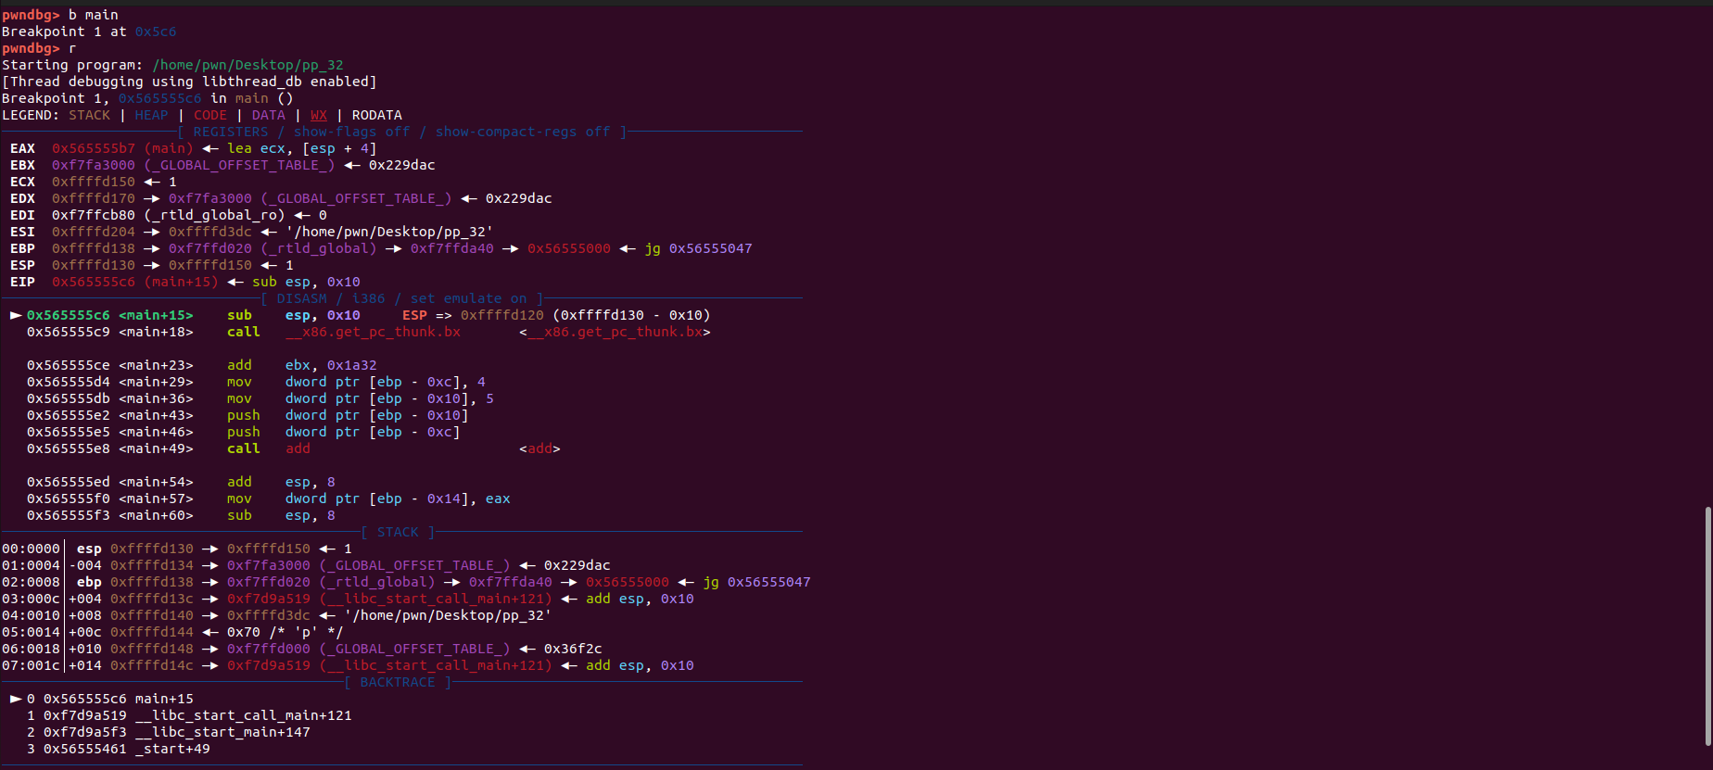Click the 'b main' command on first prompt line

[x=94, y=15]
